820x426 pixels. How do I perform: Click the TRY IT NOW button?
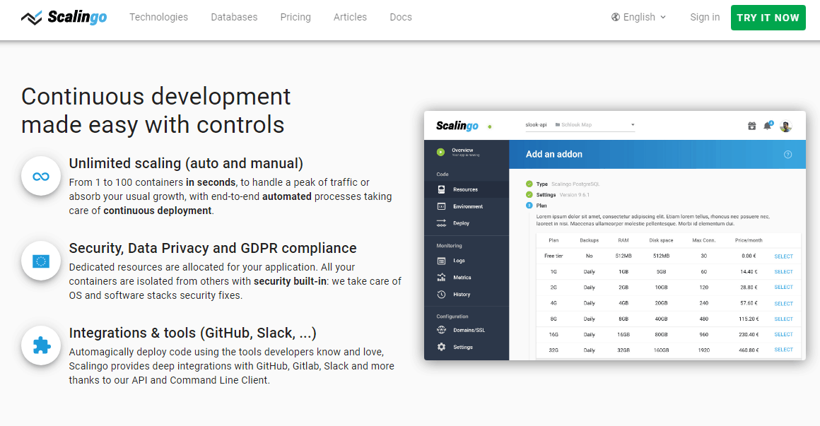(768, 17)
